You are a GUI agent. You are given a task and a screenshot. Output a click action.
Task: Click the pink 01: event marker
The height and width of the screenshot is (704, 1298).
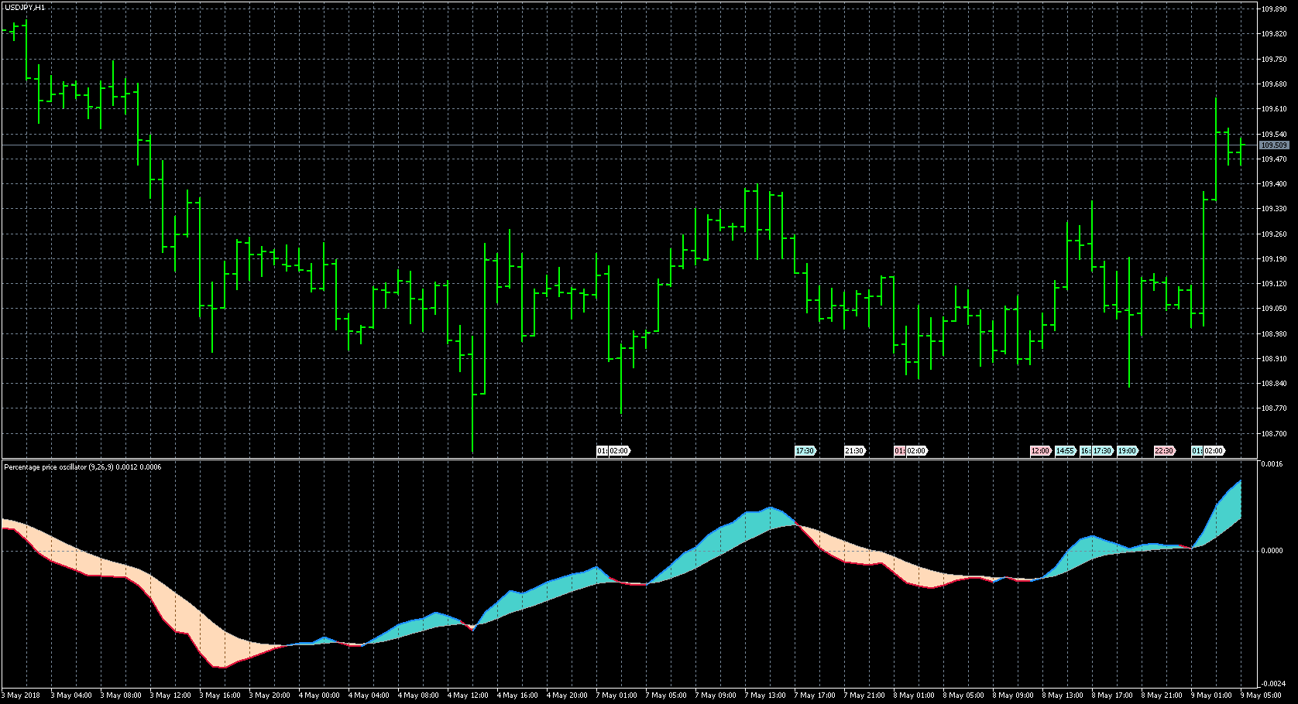tap(899, 451)
